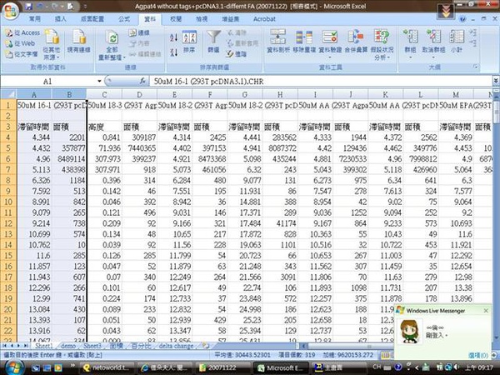Import data From Web
Image resolution: width=500 pixels, height=375 pixels.
[20, 43]
